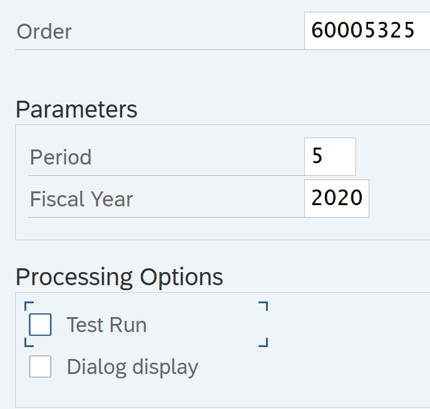Place cursor on order number 60005325
This screenshot has height=409, width=430.
(363, 30)
